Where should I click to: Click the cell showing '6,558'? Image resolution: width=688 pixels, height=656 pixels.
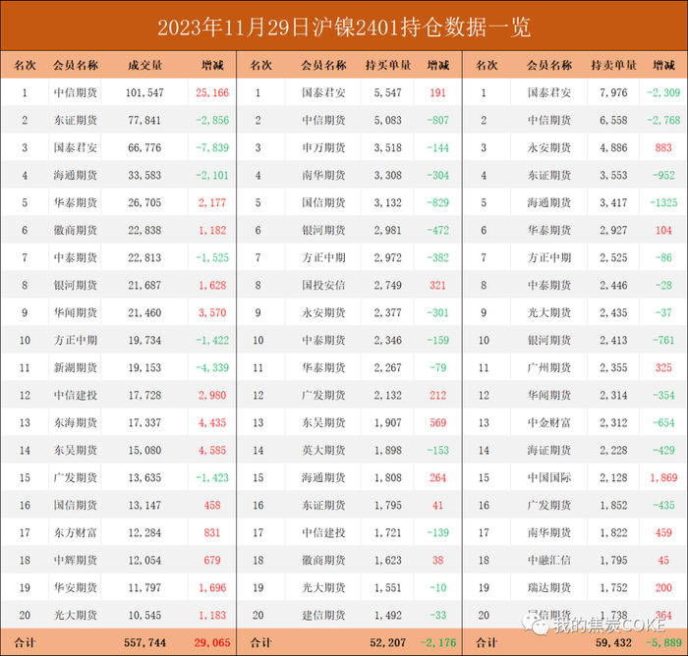point(613,121)
